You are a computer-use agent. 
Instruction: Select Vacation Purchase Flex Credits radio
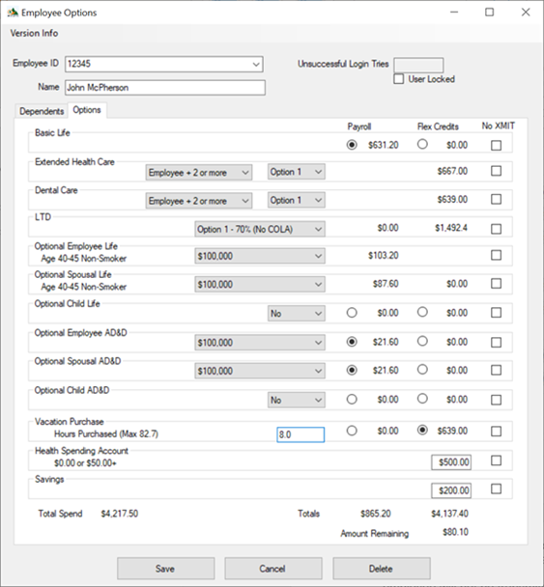(x=422, y=431)
